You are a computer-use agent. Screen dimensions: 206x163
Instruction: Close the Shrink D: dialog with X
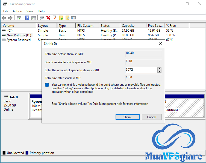(161, 43)
